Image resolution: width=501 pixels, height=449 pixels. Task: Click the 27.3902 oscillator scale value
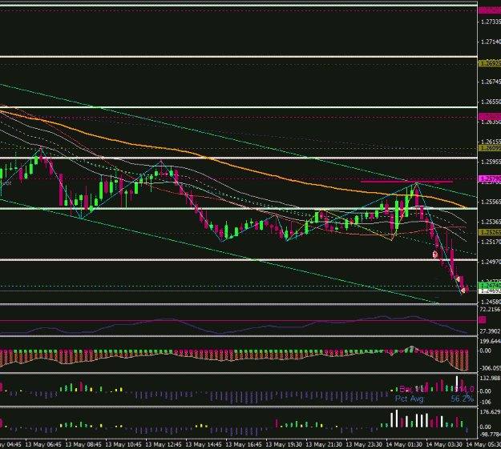[490, 332]
